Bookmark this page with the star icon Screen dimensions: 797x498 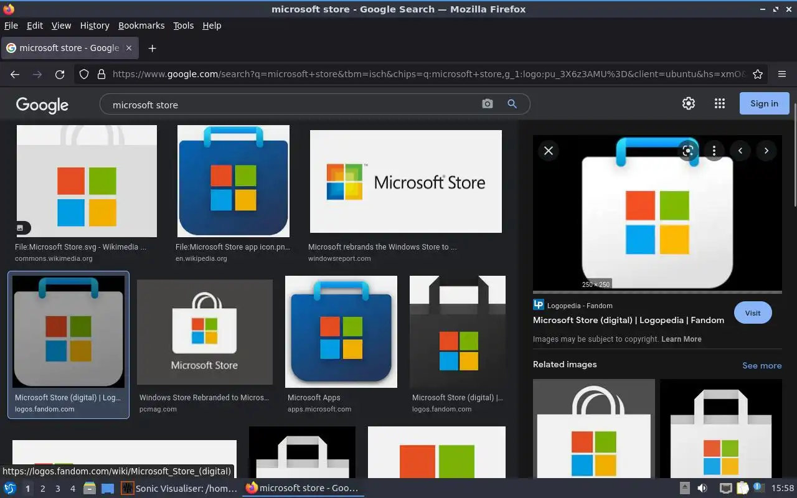(x=758, y=74)
